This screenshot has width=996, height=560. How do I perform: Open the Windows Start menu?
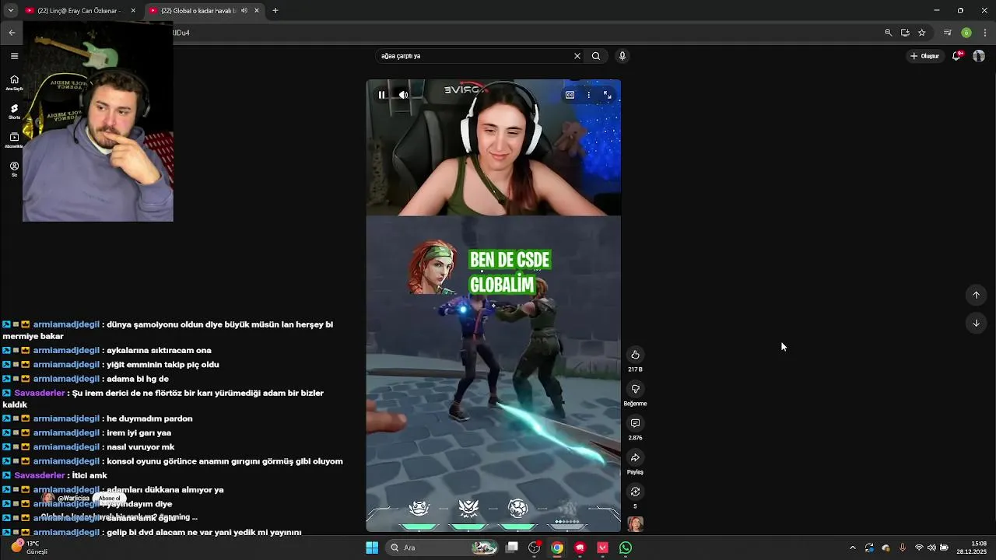tap(372, 548)
